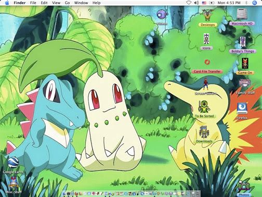262x197 pixels.
Task: Open the View menu
Action: point(56,3)
